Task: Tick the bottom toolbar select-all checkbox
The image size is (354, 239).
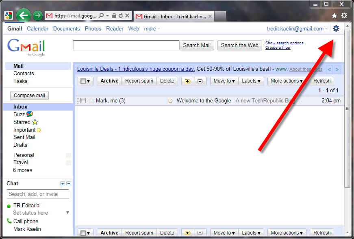Action: pos(83,232)
